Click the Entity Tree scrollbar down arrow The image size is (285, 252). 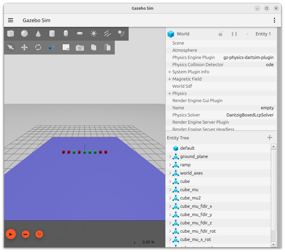coord(274,245)
